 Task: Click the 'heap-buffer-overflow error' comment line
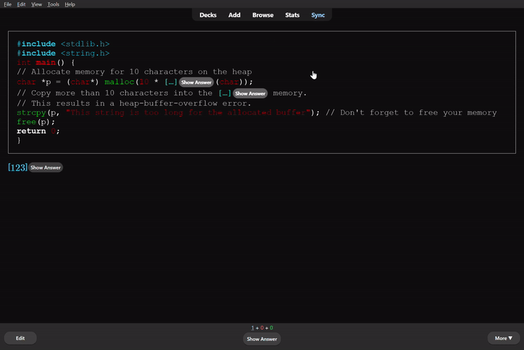coord(134,103)
